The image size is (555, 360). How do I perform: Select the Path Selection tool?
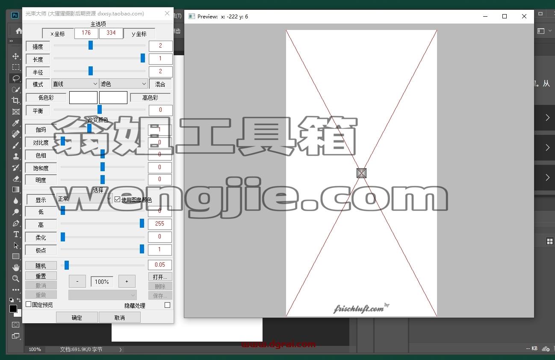point(16,245)
